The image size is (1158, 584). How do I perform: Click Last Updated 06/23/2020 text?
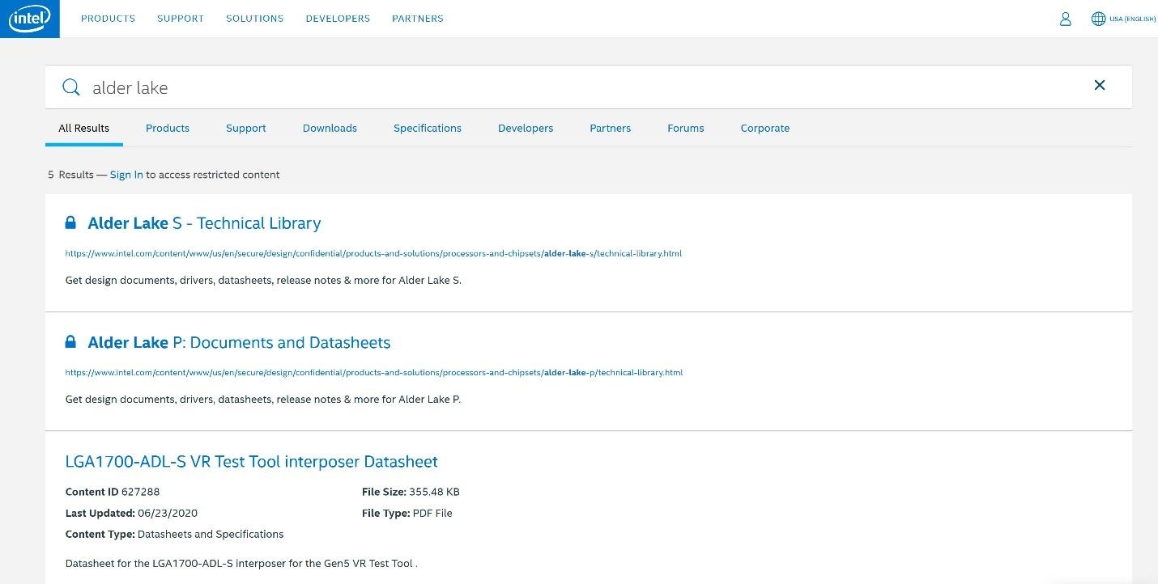(131, 513)
